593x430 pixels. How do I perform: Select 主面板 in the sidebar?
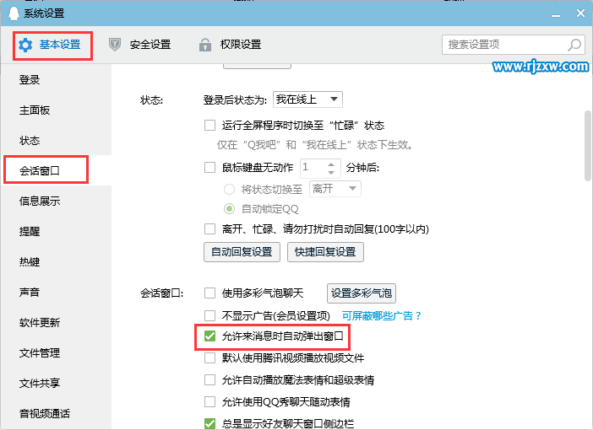coord(56,110)
